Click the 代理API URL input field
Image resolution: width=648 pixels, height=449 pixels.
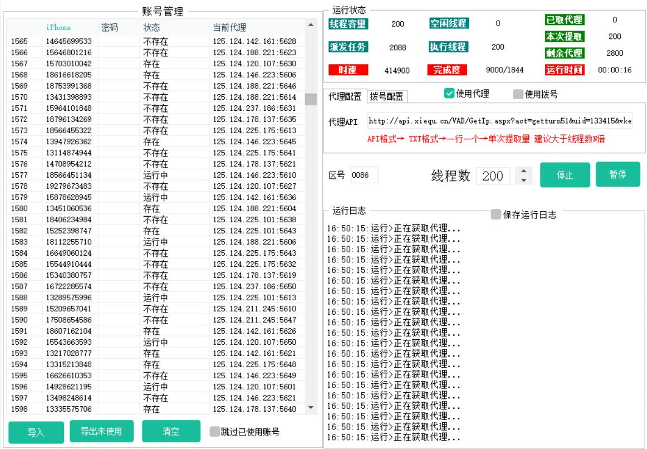pos(499,121)
